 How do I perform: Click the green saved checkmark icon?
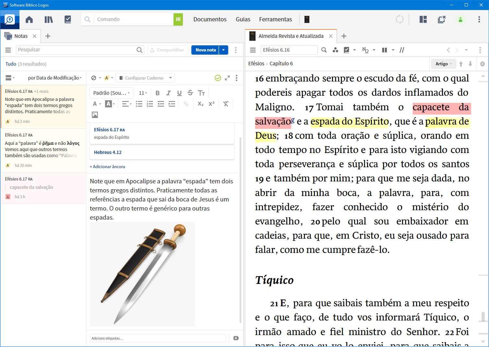click(x=218, y=78)
